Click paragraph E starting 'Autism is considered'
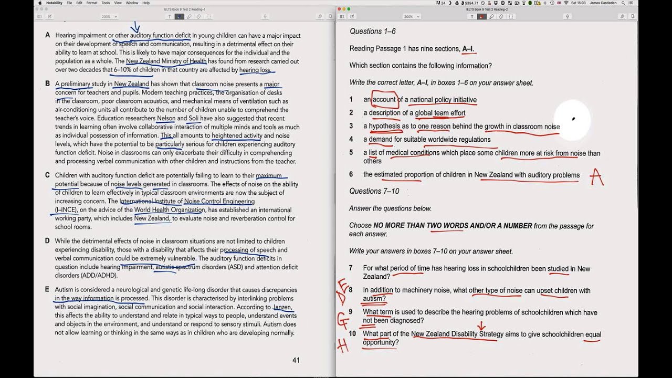This screenshot has width=672, height=378. pyautogui.click(x=176, y=311)
